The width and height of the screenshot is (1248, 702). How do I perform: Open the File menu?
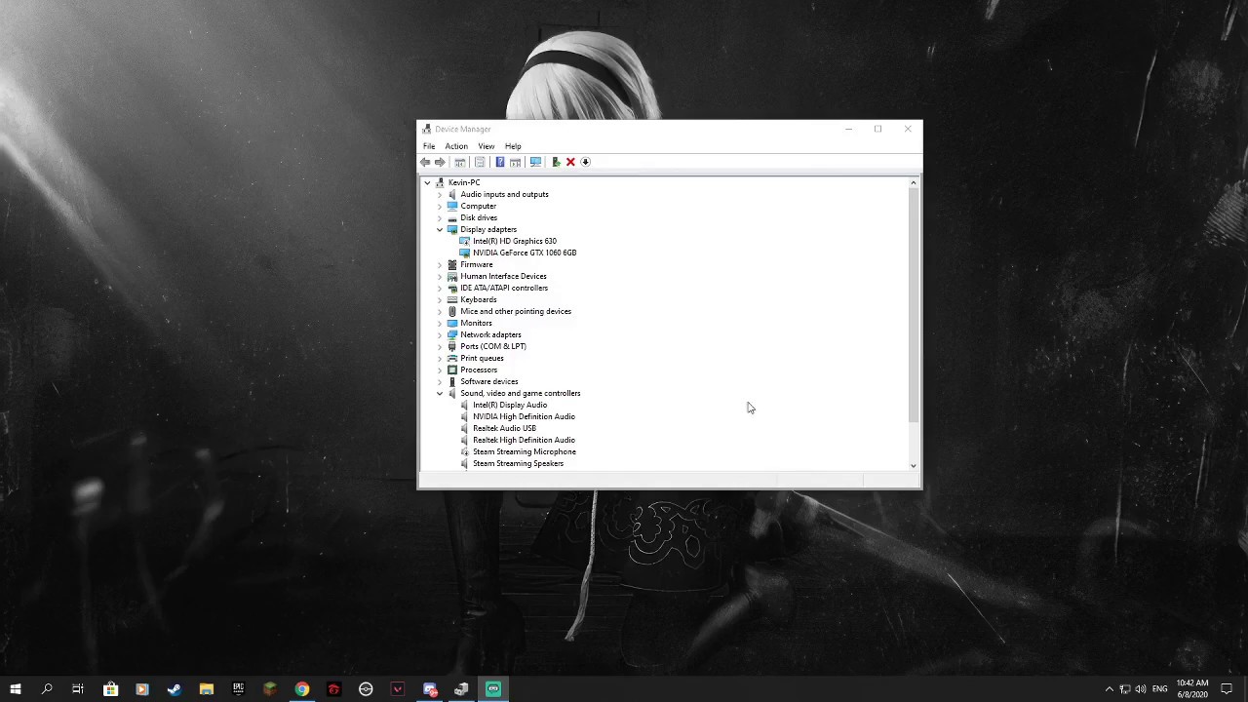429,146
